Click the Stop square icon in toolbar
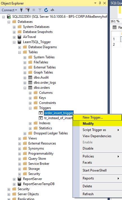 pos(34,10)
